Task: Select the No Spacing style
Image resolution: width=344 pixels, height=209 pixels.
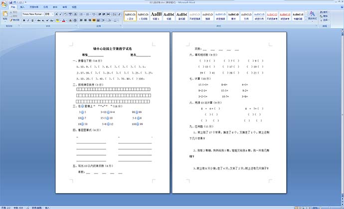Action: [x=143, y=16]
